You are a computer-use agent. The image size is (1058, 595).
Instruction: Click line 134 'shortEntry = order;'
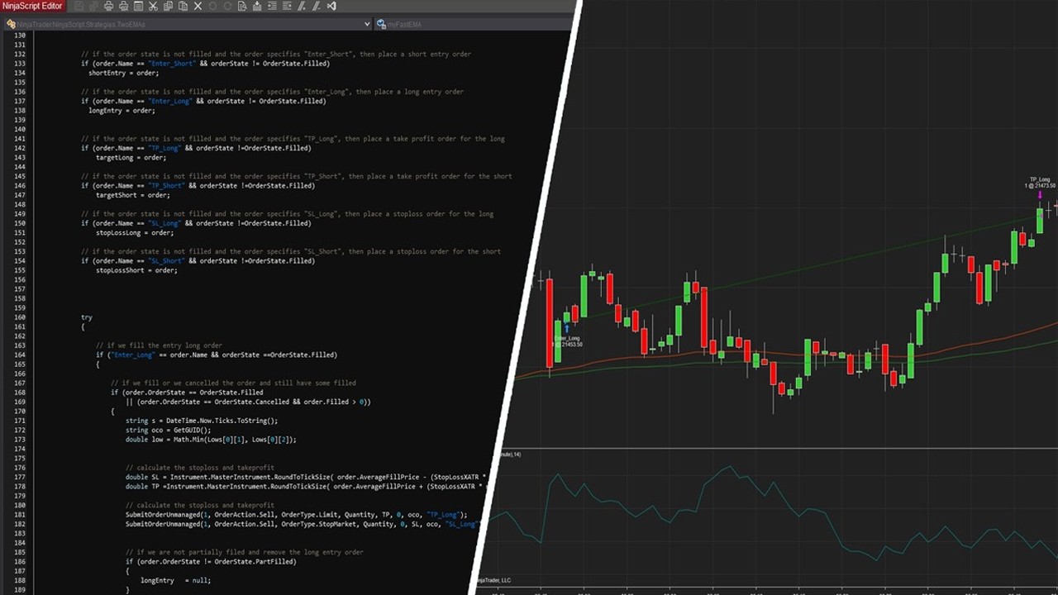coord(123,73)
